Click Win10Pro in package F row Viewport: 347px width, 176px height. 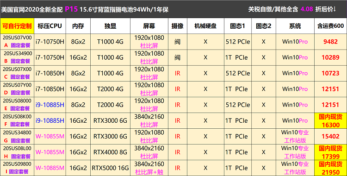pyautogui.click(x=295, y=120)
